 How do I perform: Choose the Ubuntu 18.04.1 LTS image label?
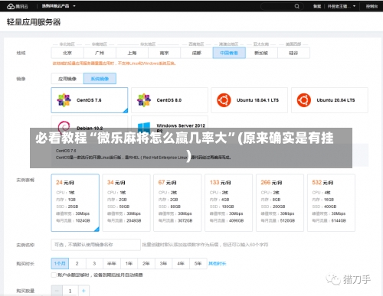coord(257,100)
